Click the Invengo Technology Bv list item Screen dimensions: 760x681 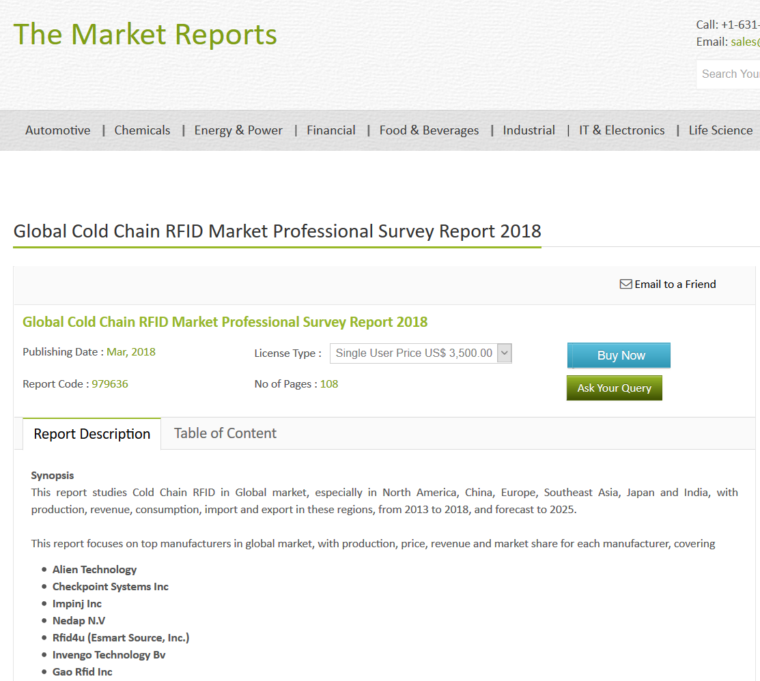point(109,655)
